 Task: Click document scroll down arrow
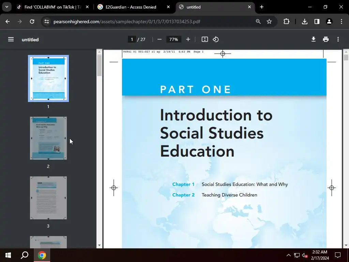(346, 245)
